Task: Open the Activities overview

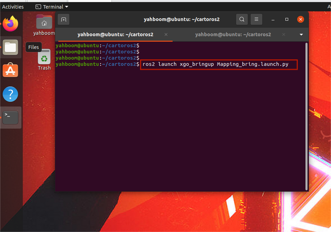Action: 13,7
